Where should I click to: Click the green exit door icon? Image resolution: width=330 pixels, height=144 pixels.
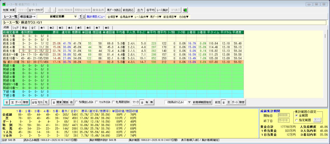[185, 10]
